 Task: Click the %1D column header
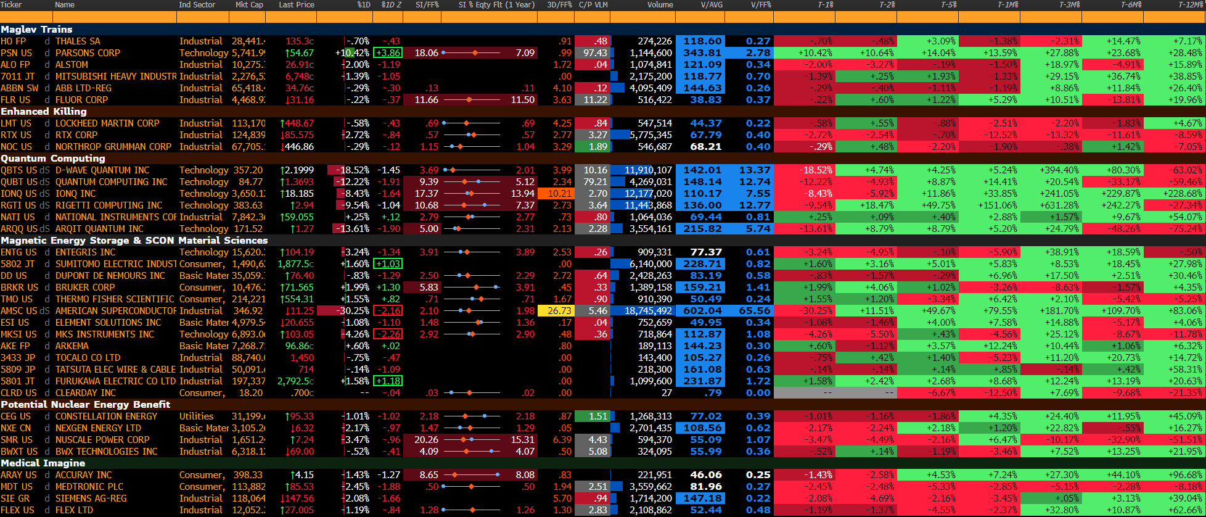(x=364, y=5)
